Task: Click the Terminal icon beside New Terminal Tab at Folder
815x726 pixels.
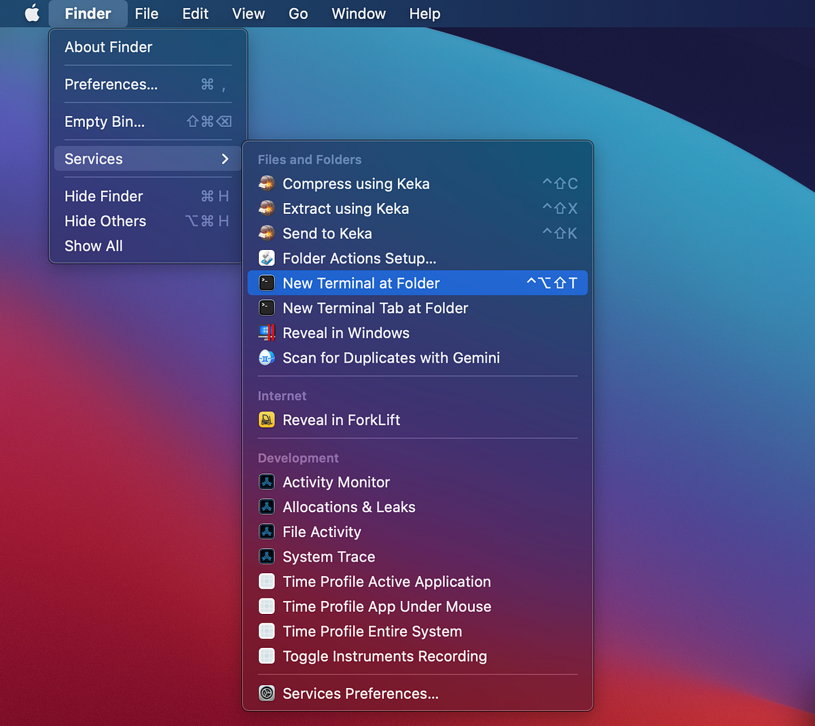Action: [267, 308]
